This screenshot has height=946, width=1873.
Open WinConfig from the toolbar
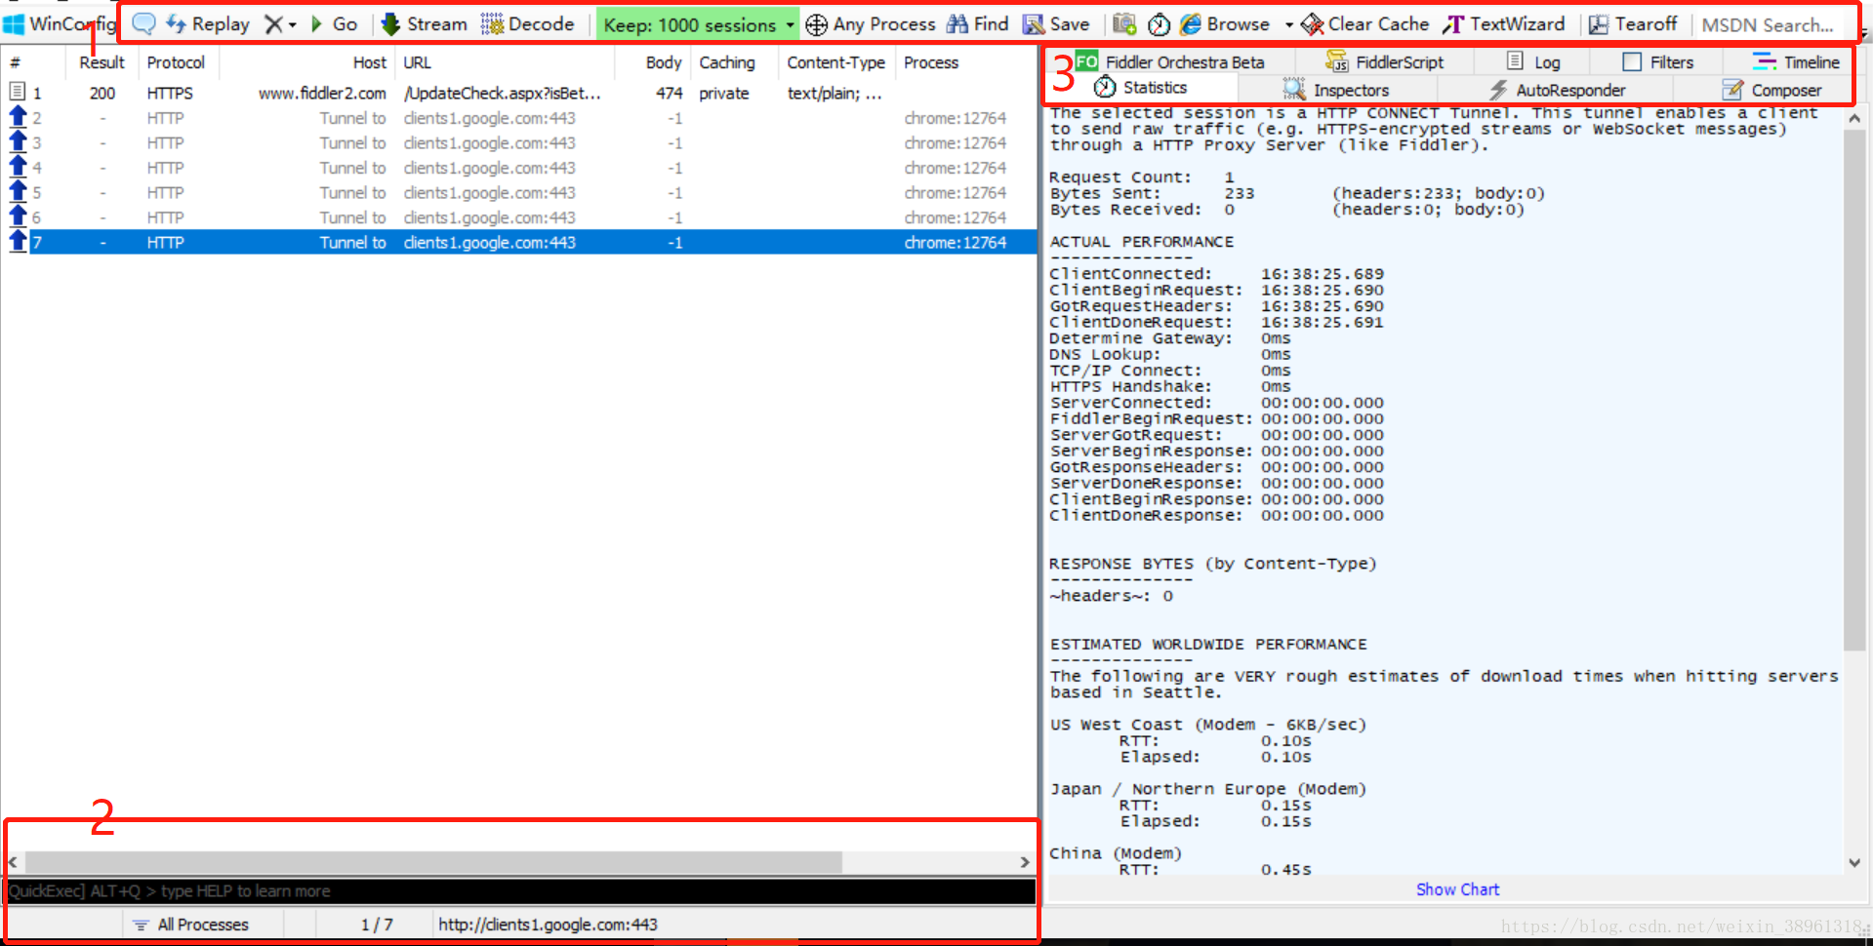click(59, 23)
